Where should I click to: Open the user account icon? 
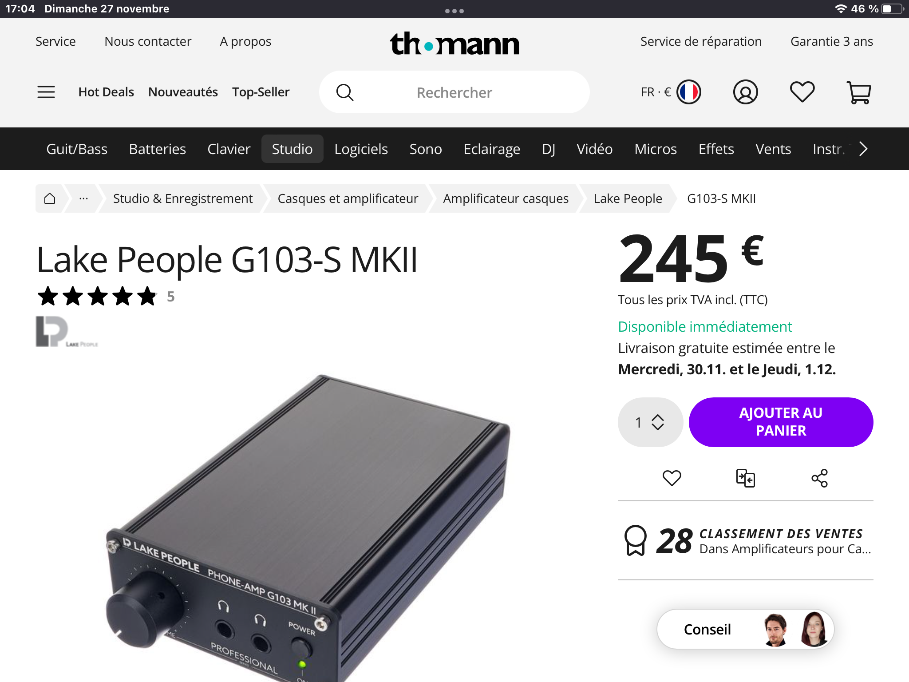(745, 92)
